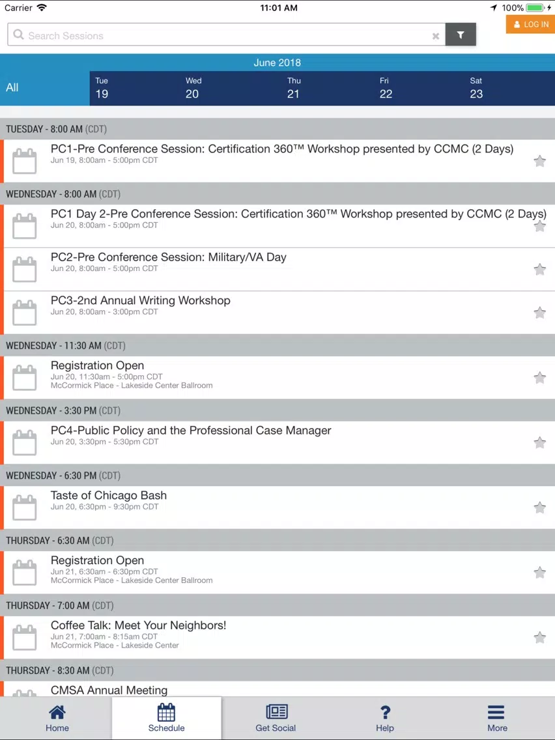555x740 pixels.
Task: Open Taste of Chicago Bash session
Action: [109, 496]
